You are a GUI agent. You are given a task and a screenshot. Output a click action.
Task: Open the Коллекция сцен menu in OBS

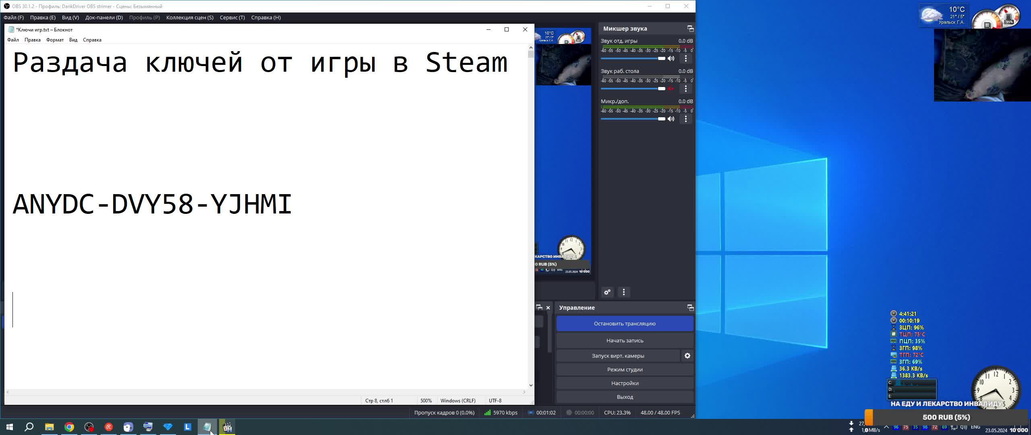190,17
